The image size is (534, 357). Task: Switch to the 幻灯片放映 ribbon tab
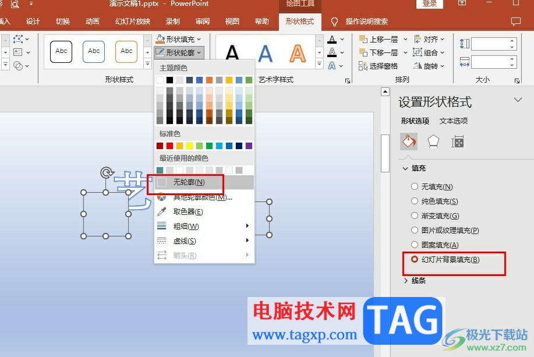click(133, 22)
